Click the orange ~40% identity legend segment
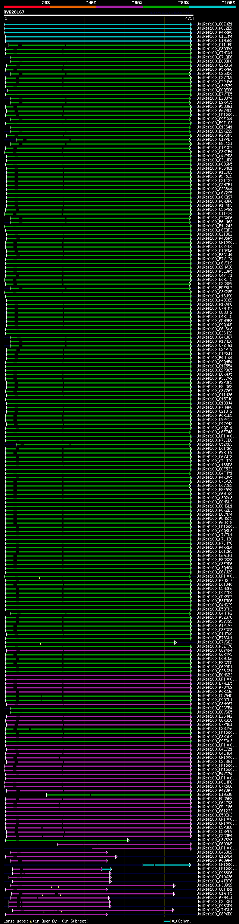 pos(73,7)
